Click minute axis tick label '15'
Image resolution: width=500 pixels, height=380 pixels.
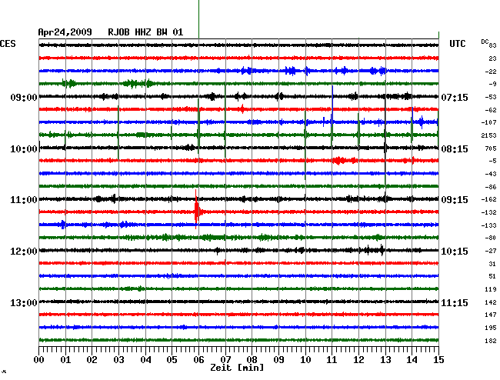tap(438, 360)
